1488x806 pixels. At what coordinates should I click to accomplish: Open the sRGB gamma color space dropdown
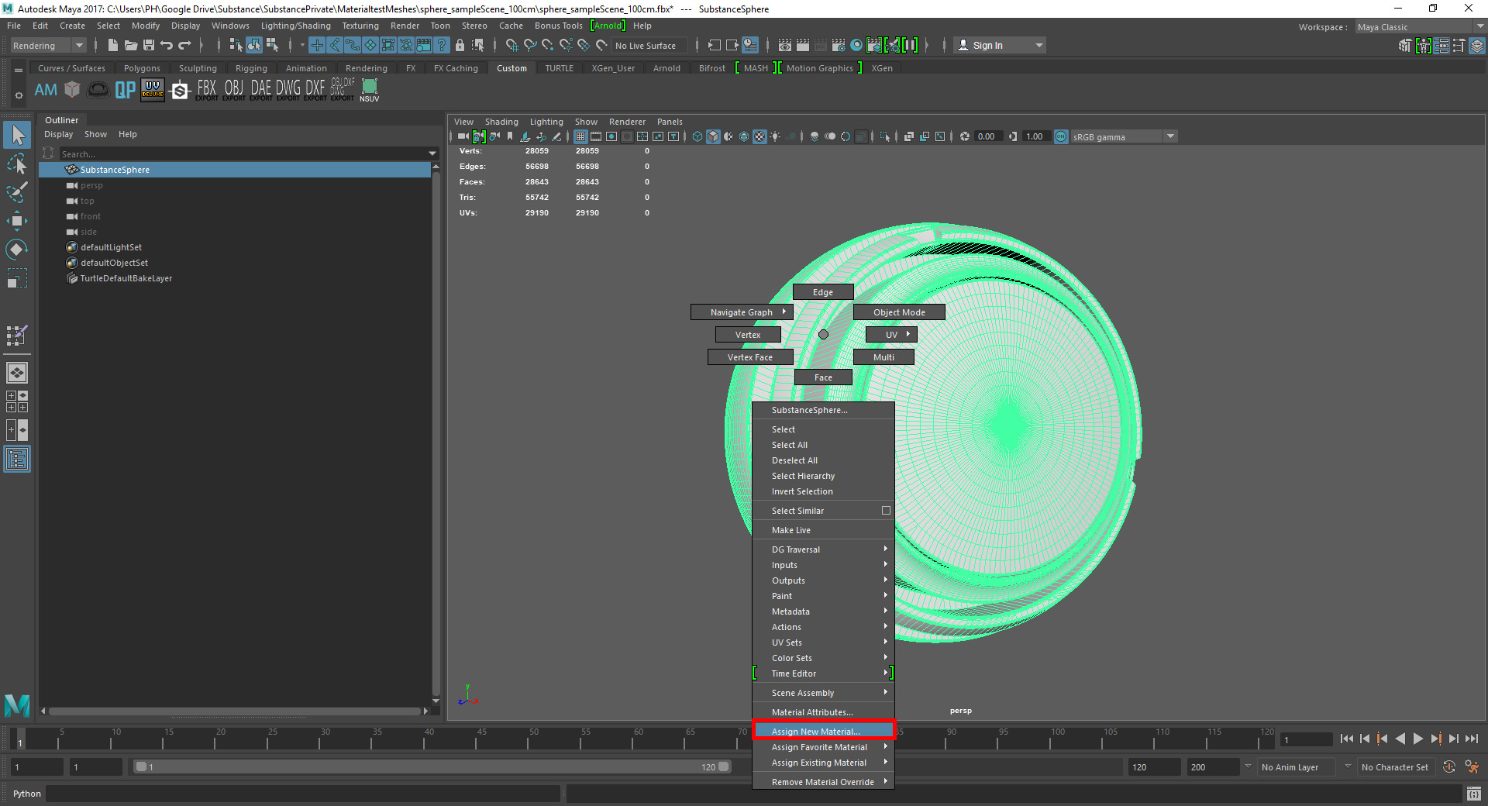(x=1170, y=137)
